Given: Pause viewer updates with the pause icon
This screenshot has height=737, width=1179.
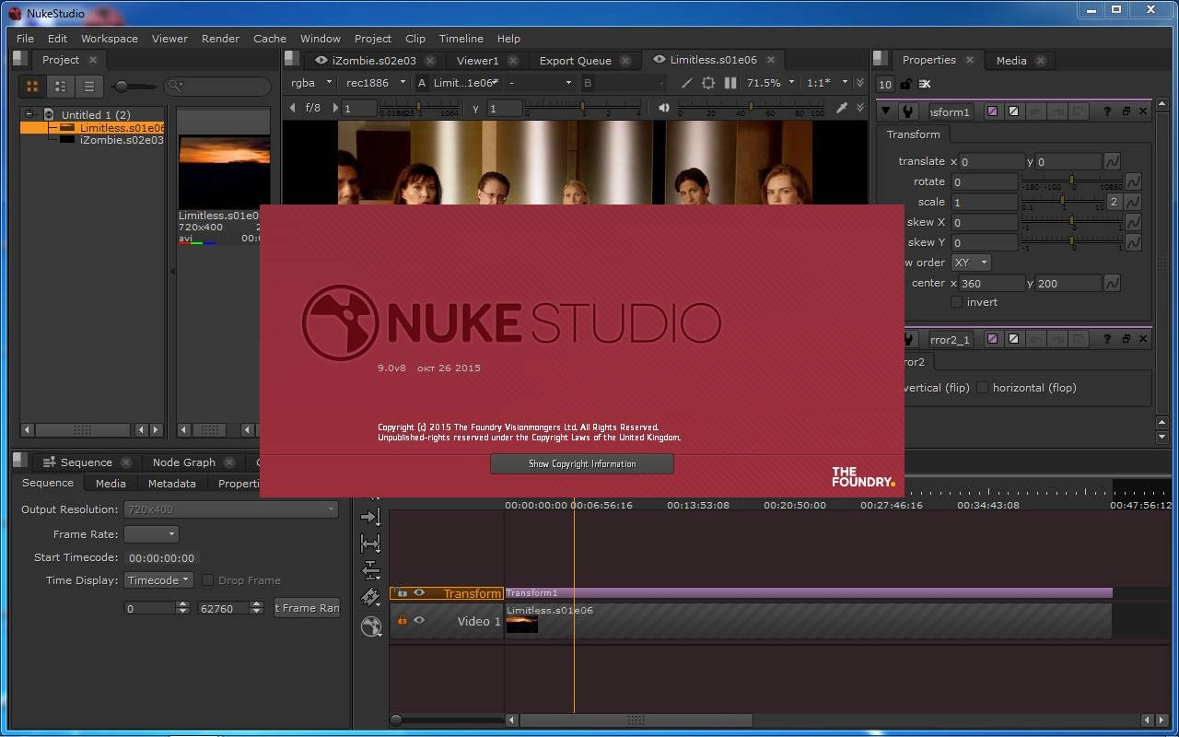Looking at the screenshot, I should [730, 83].
